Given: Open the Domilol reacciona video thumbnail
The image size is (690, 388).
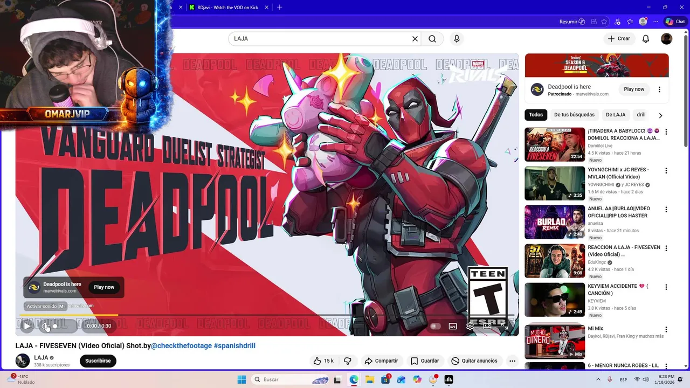Looking at the screenshot, I should click(555, 144).
